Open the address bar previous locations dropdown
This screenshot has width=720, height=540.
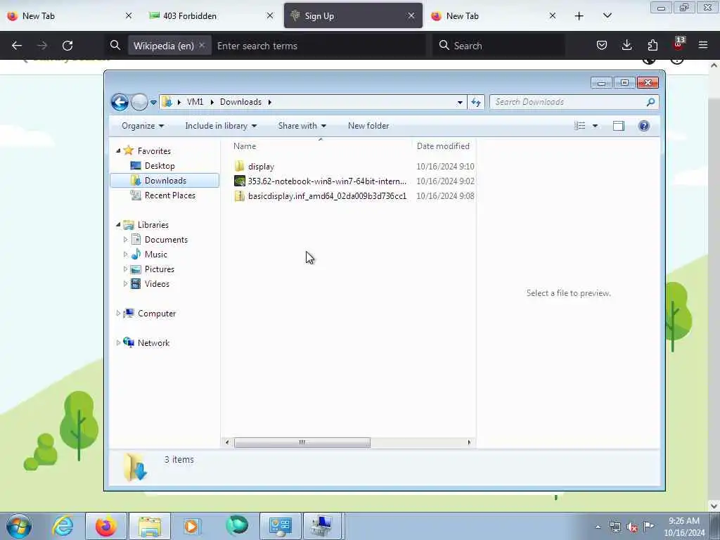coord(460,103)
